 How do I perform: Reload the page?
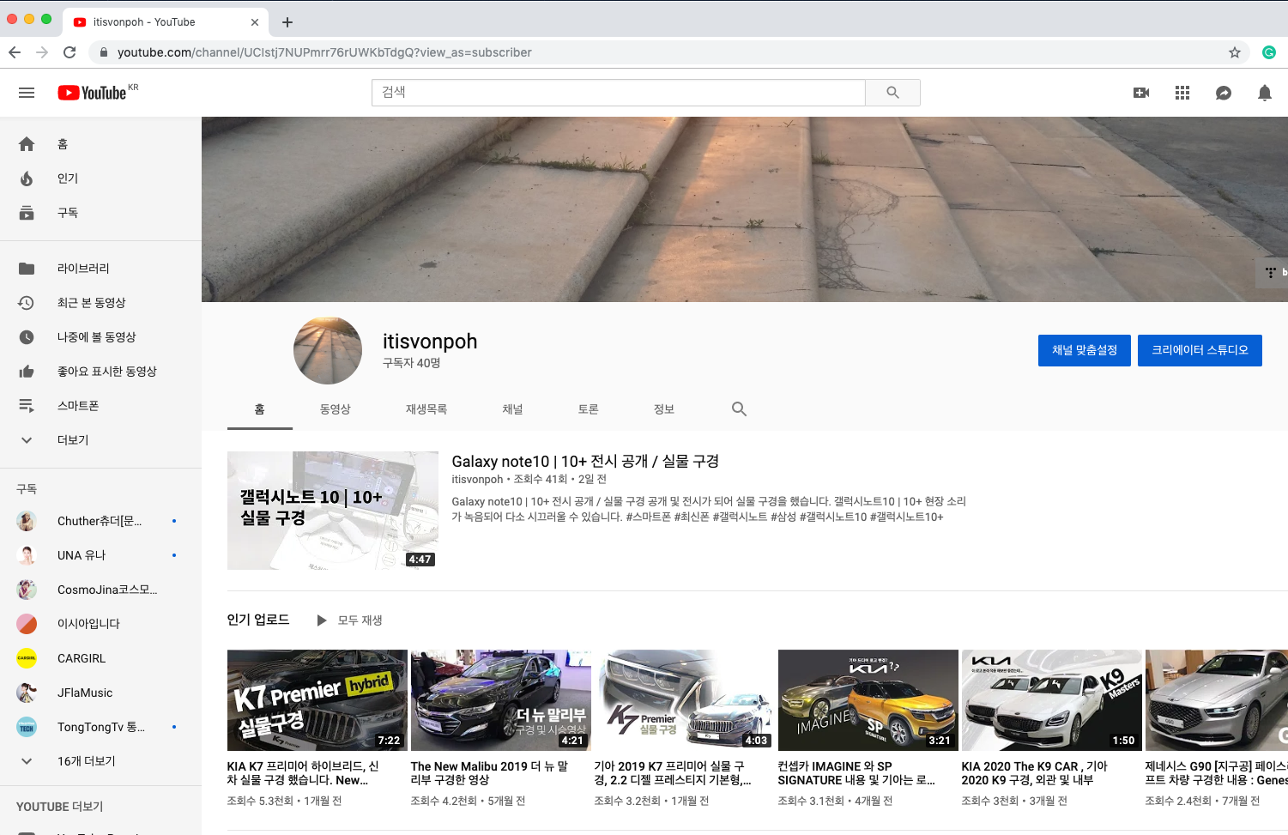point(70,52)
